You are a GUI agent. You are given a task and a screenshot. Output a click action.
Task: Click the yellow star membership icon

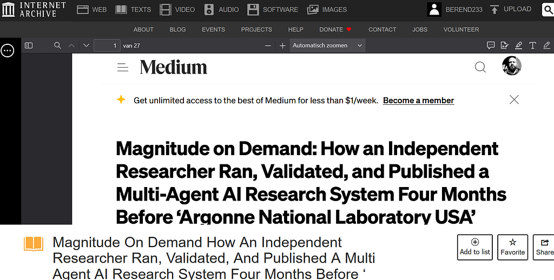(x=121, y=99)
